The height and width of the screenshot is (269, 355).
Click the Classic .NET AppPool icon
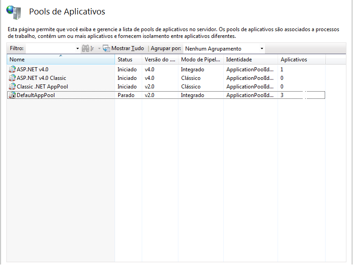pos(12,86)
